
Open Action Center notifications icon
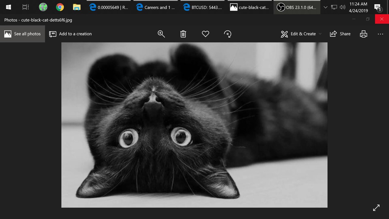(x=378, y=7)
